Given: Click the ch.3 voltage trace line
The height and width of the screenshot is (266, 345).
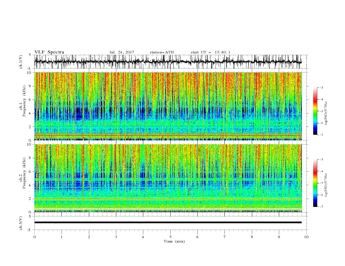Looking at the screenshot, I should [168, 223].
